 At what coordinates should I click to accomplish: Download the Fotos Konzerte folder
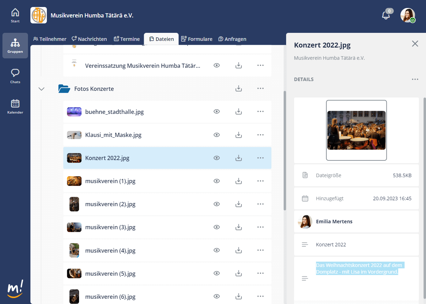tap(239, 89)
